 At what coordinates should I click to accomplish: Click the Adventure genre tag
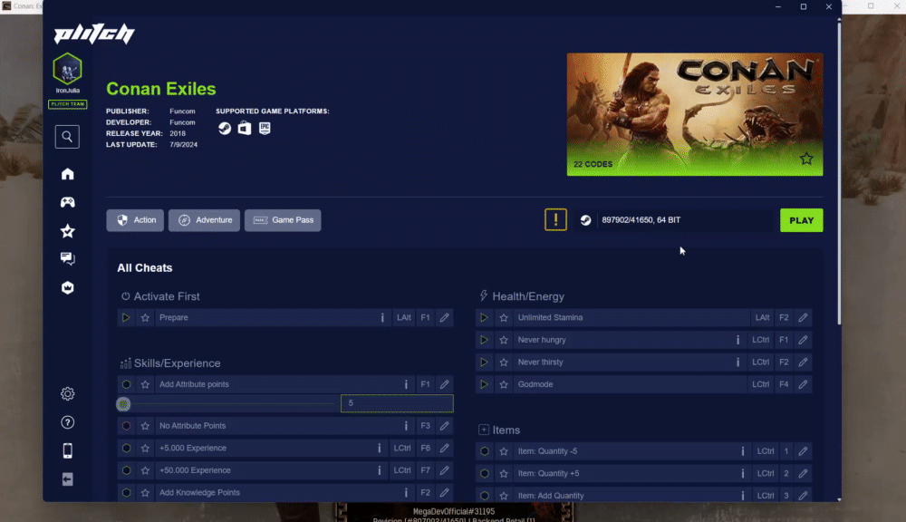pos(205,220)
